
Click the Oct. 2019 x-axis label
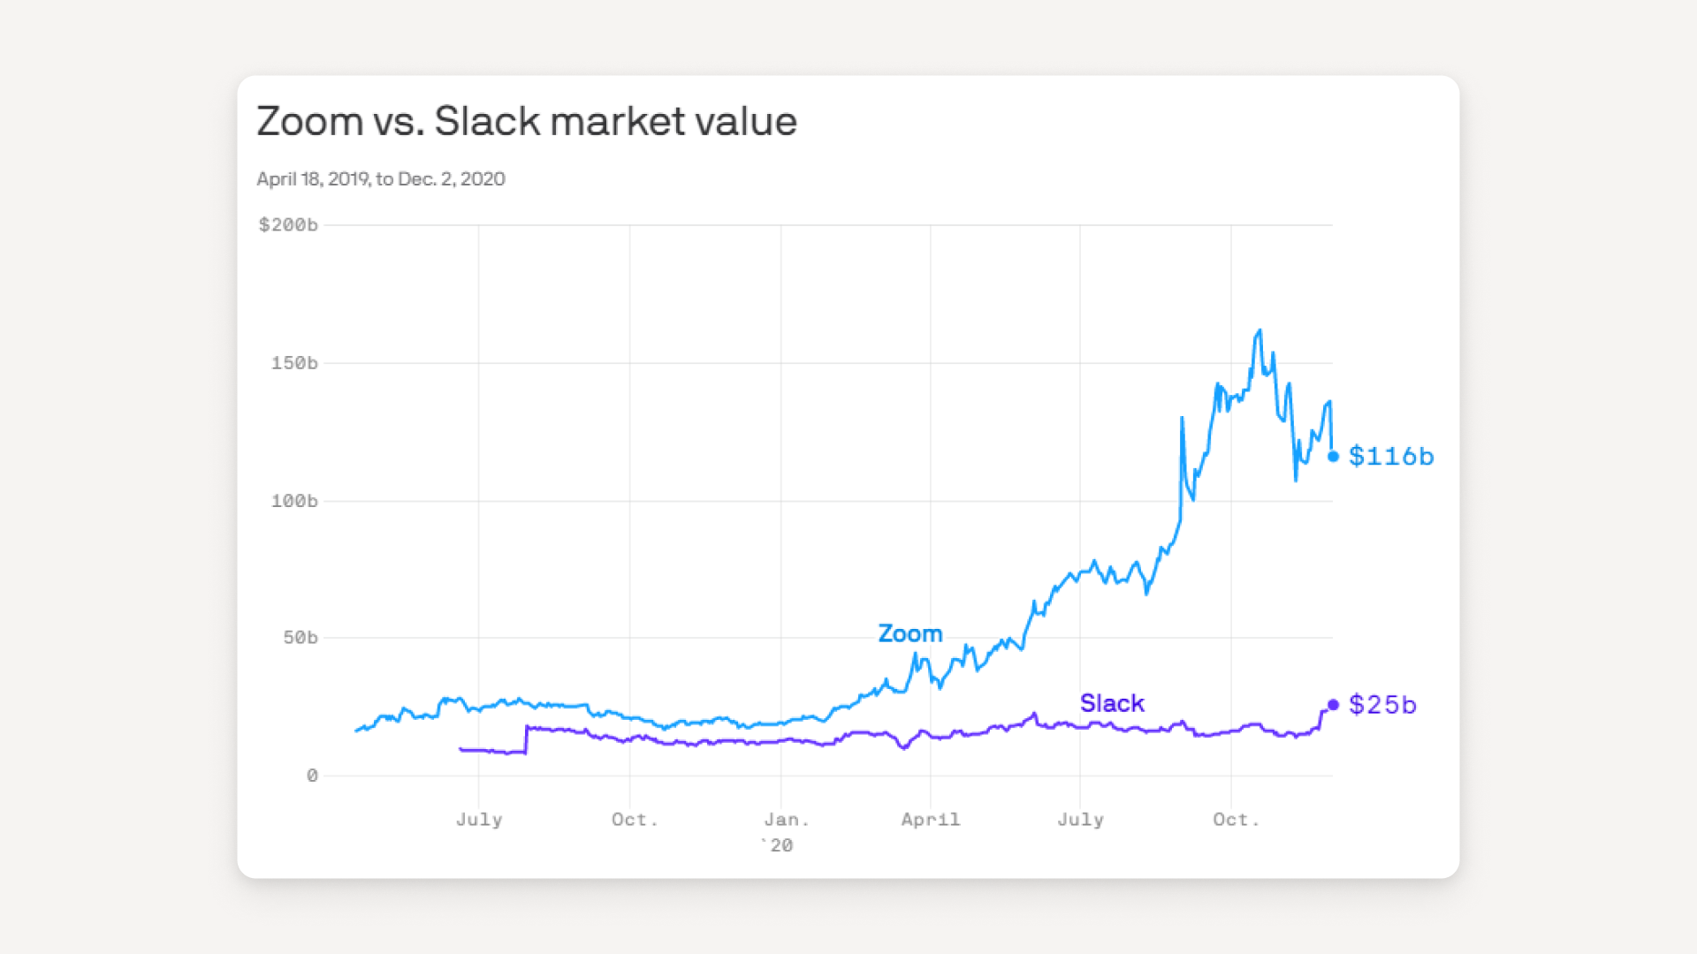click(635, 820)
